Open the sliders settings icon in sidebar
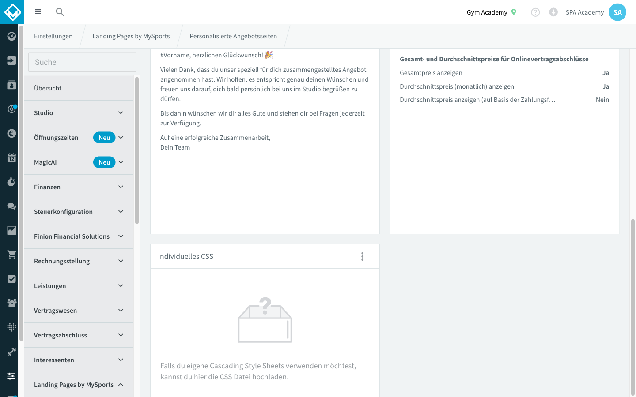The height and width of the screenshot is (397, 636). [x=12, y=376]
